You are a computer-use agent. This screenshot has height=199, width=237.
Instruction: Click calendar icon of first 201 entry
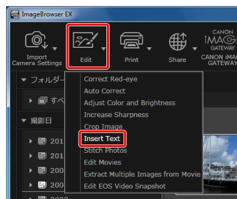(x=42, y=141)
